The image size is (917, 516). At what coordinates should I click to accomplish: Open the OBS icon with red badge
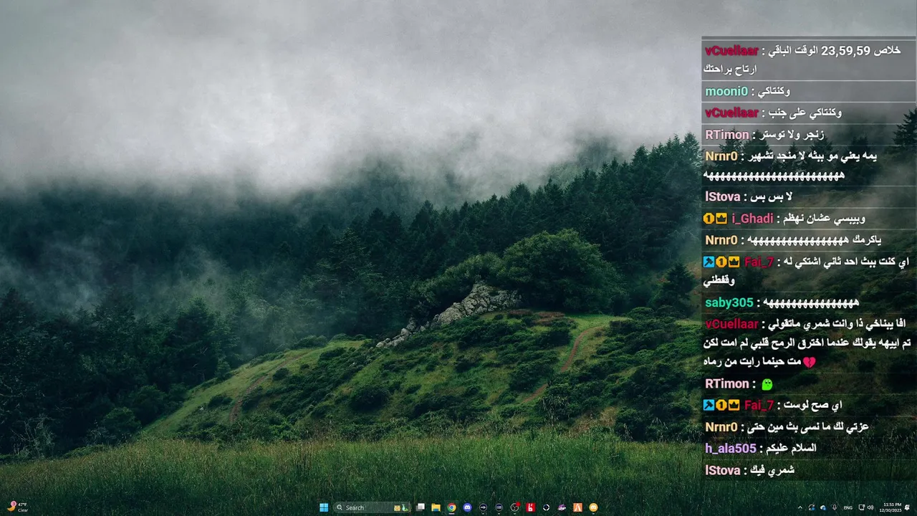[515, 507]
